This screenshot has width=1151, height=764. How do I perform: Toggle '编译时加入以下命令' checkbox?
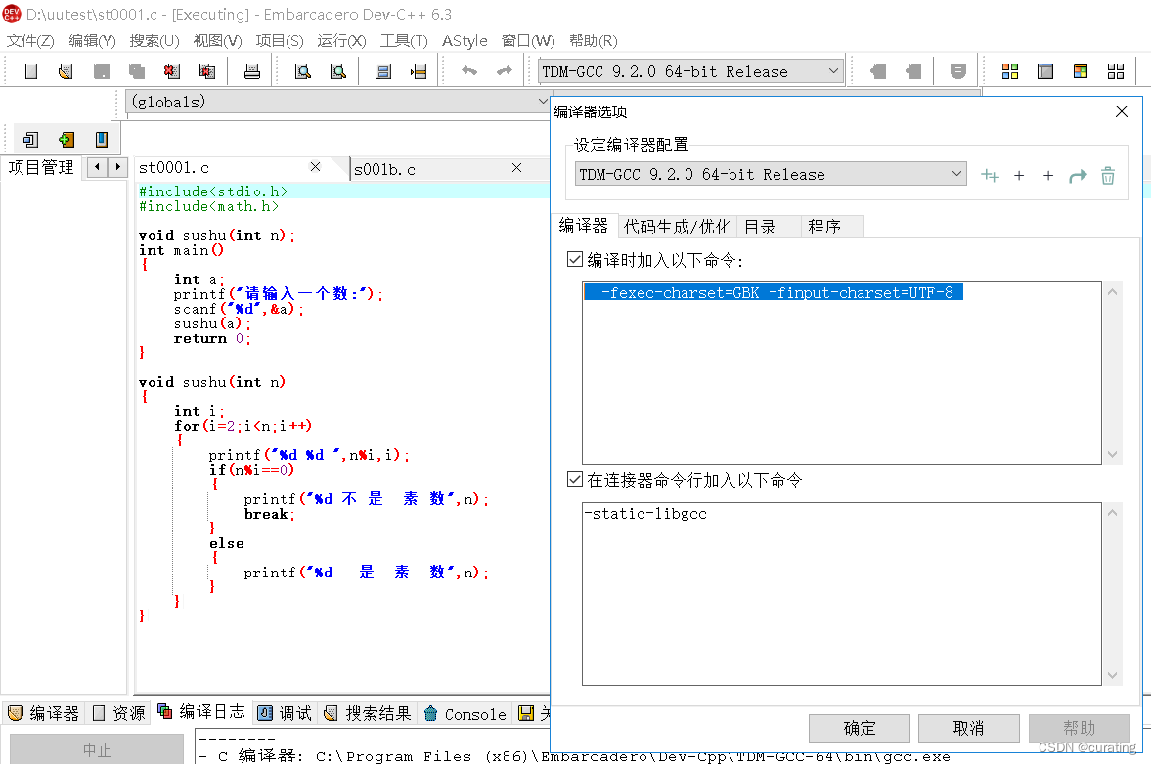(x=575, y=260)
